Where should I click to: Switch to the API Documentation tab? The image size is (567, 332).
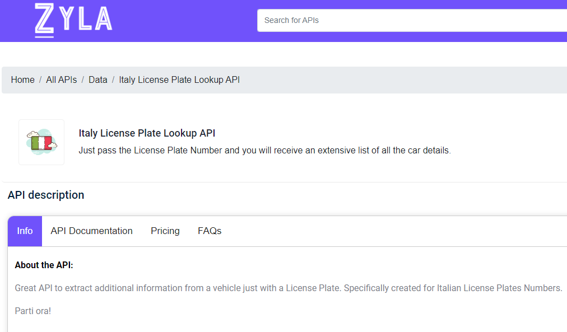point(91,231)
